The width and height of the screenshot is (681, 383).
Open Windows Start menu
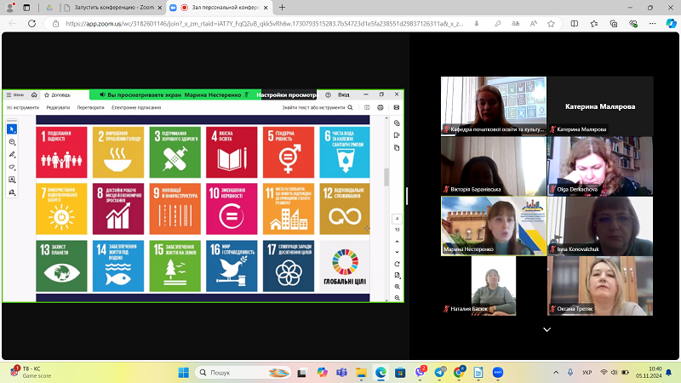coord(184,373)
